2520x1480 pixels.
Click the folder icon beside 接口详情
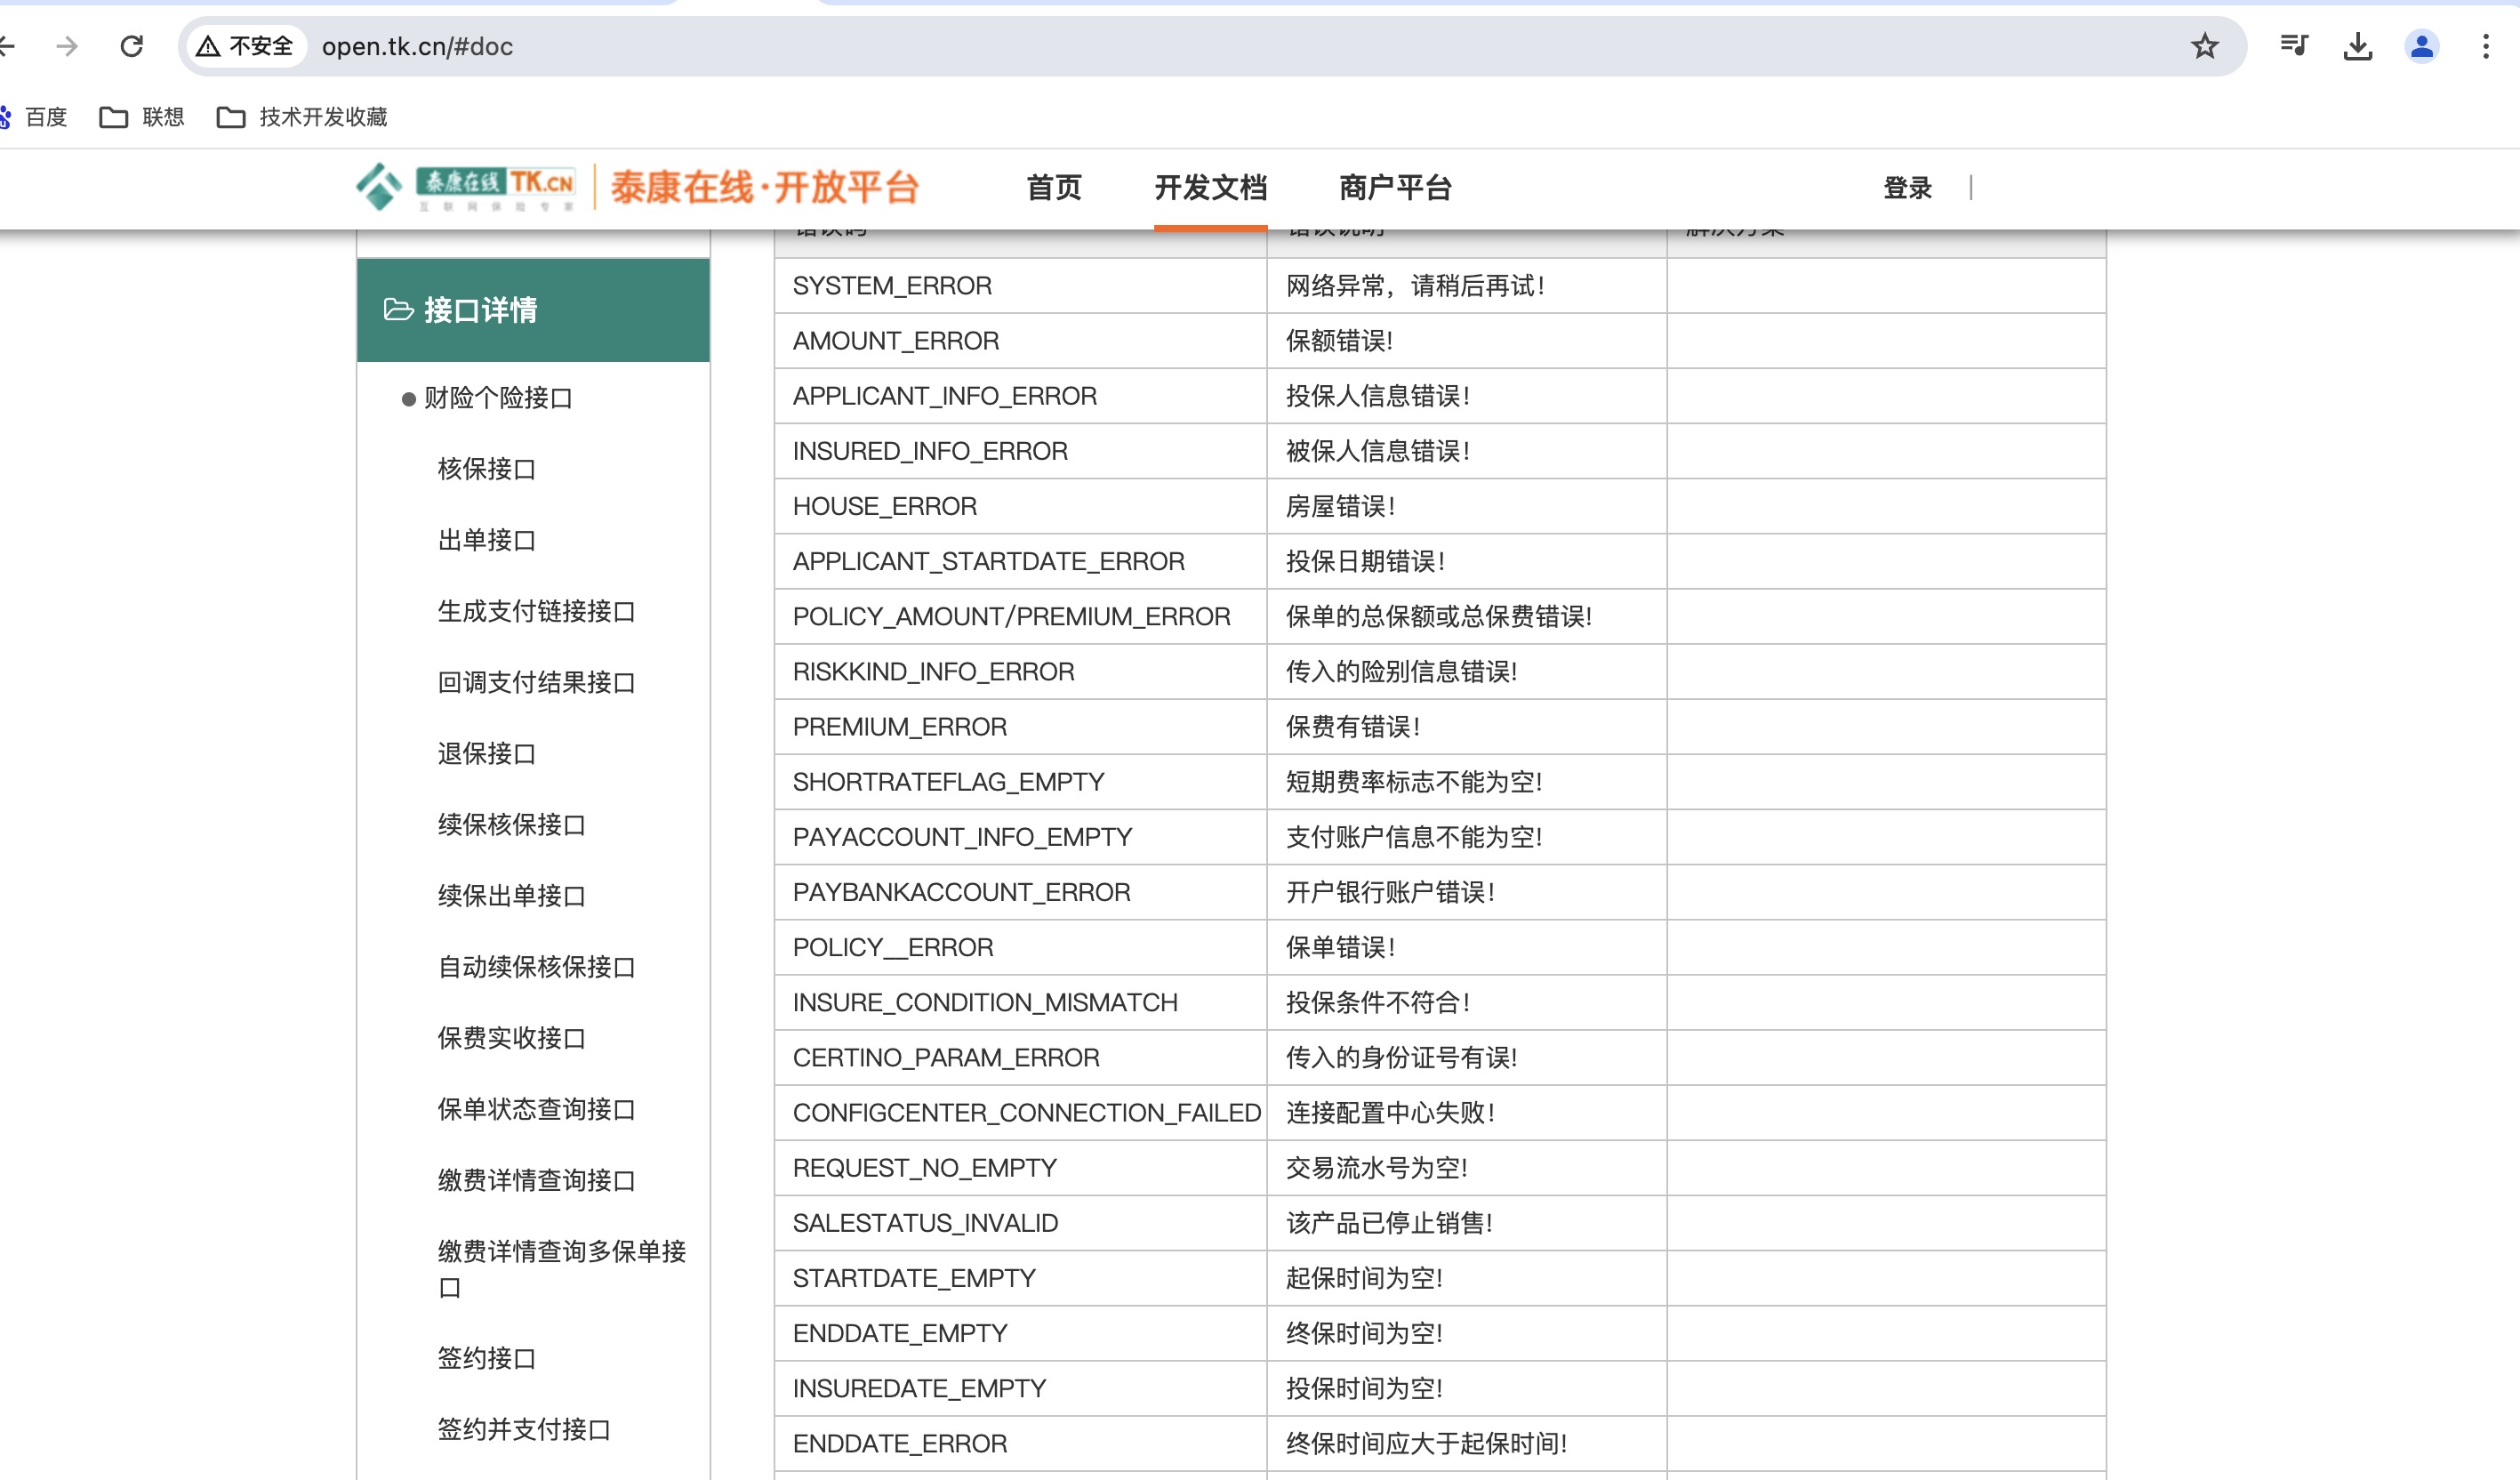398,310
